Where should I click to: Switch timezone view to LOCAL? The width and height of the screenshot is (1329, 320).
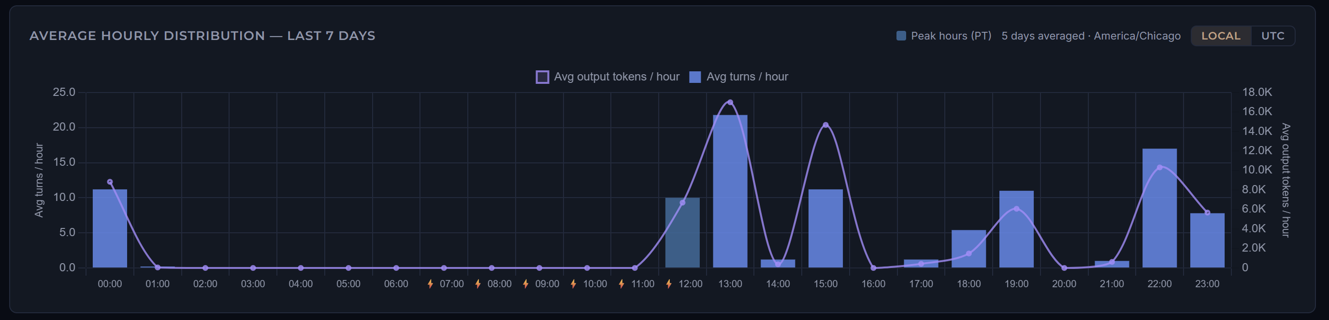1221,36
